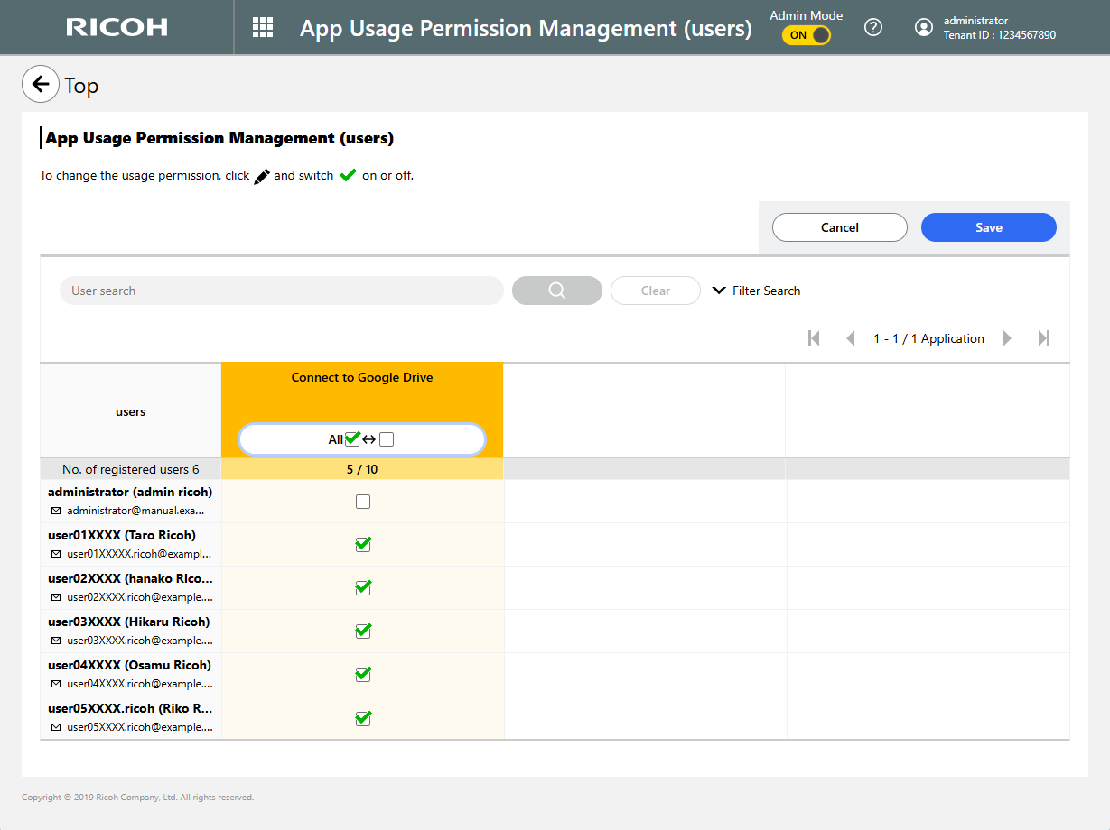The width and height of the screenshot is (1110, 830).
Task: Click the magnifier search button
Action: 556,290
